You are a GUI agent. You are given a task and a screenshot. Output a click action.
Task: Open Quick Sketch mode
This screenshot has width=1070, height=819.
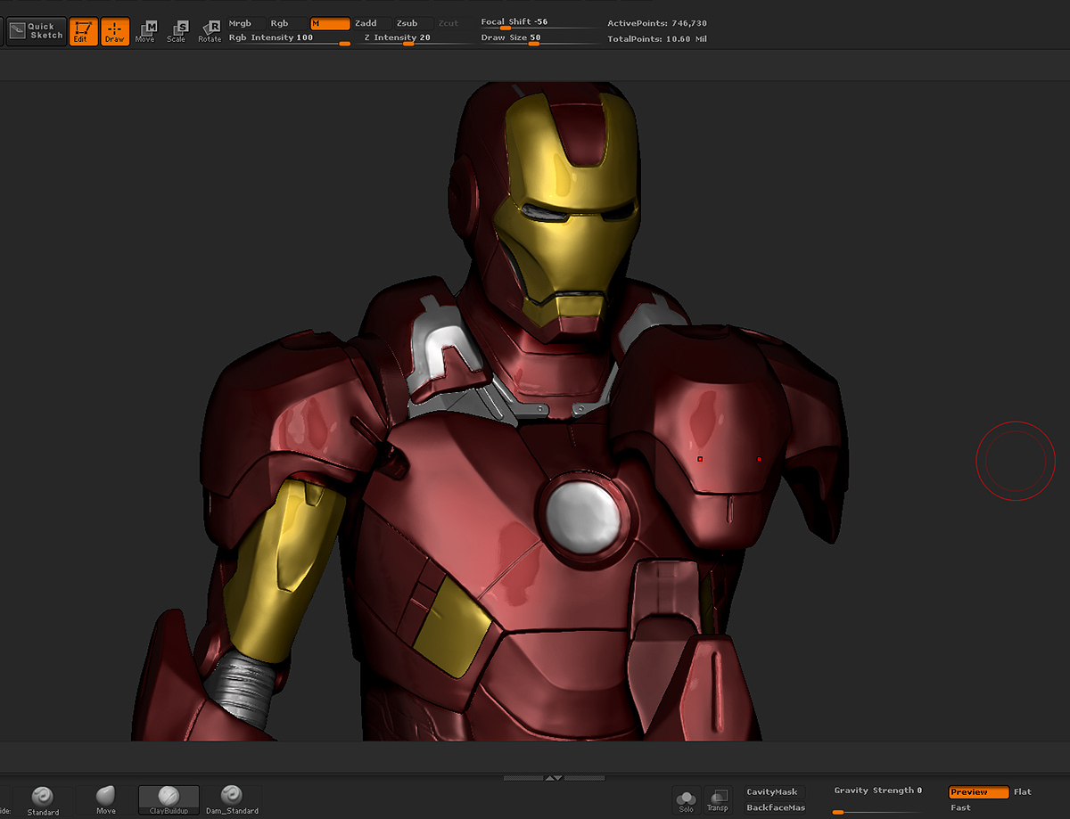pos(36,32)
